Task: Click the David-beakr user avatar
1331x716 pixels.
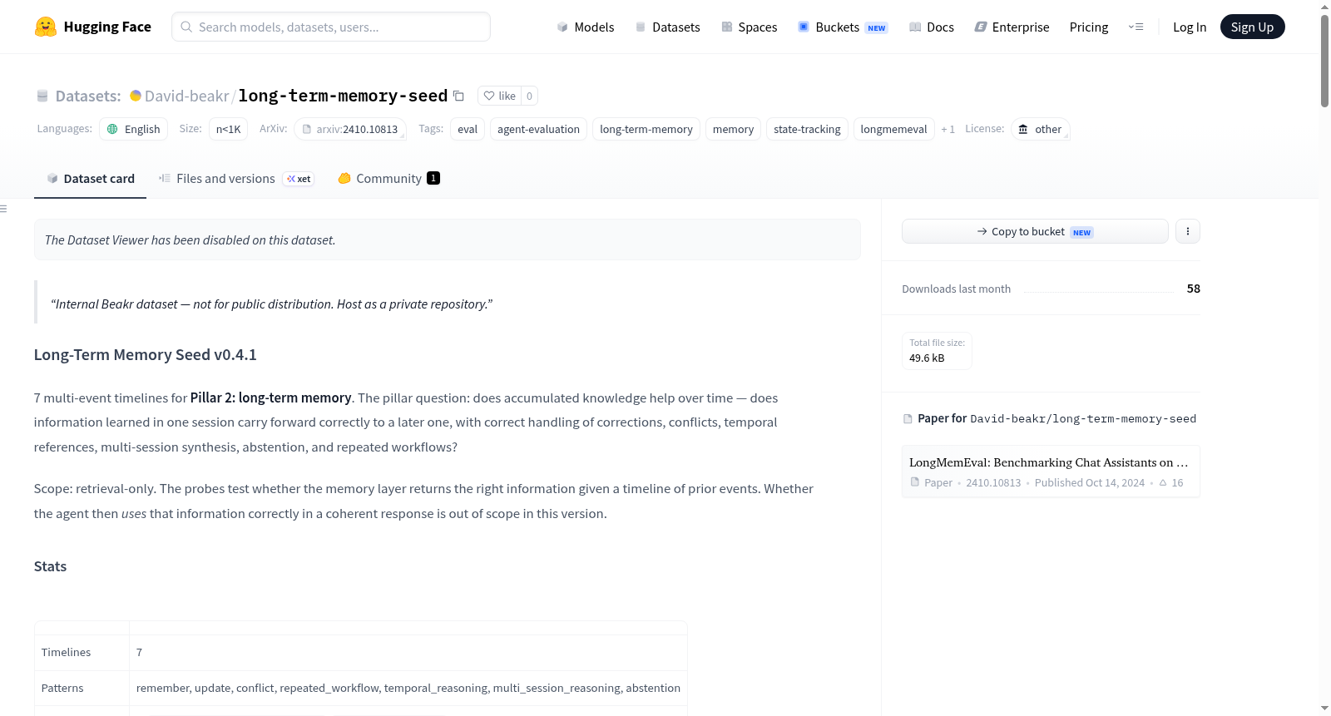Action: tap(136, 96)
